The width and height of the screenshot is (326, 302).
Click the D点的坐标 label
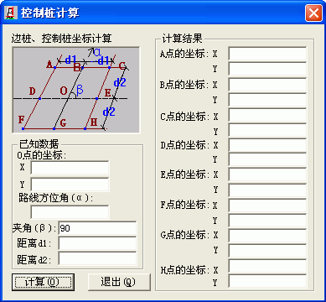click(184, 145)
